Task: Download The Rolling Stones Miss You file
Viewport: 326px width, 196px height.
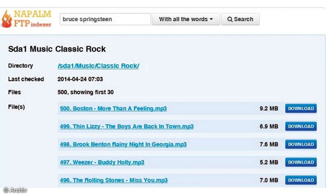Action: pyautogui.click(x=301, y=180)
